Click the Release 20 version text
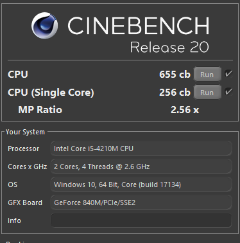 pyautogui.click(x=169, y=47)
